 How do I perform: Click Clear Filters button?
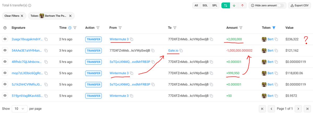(14, 16)
